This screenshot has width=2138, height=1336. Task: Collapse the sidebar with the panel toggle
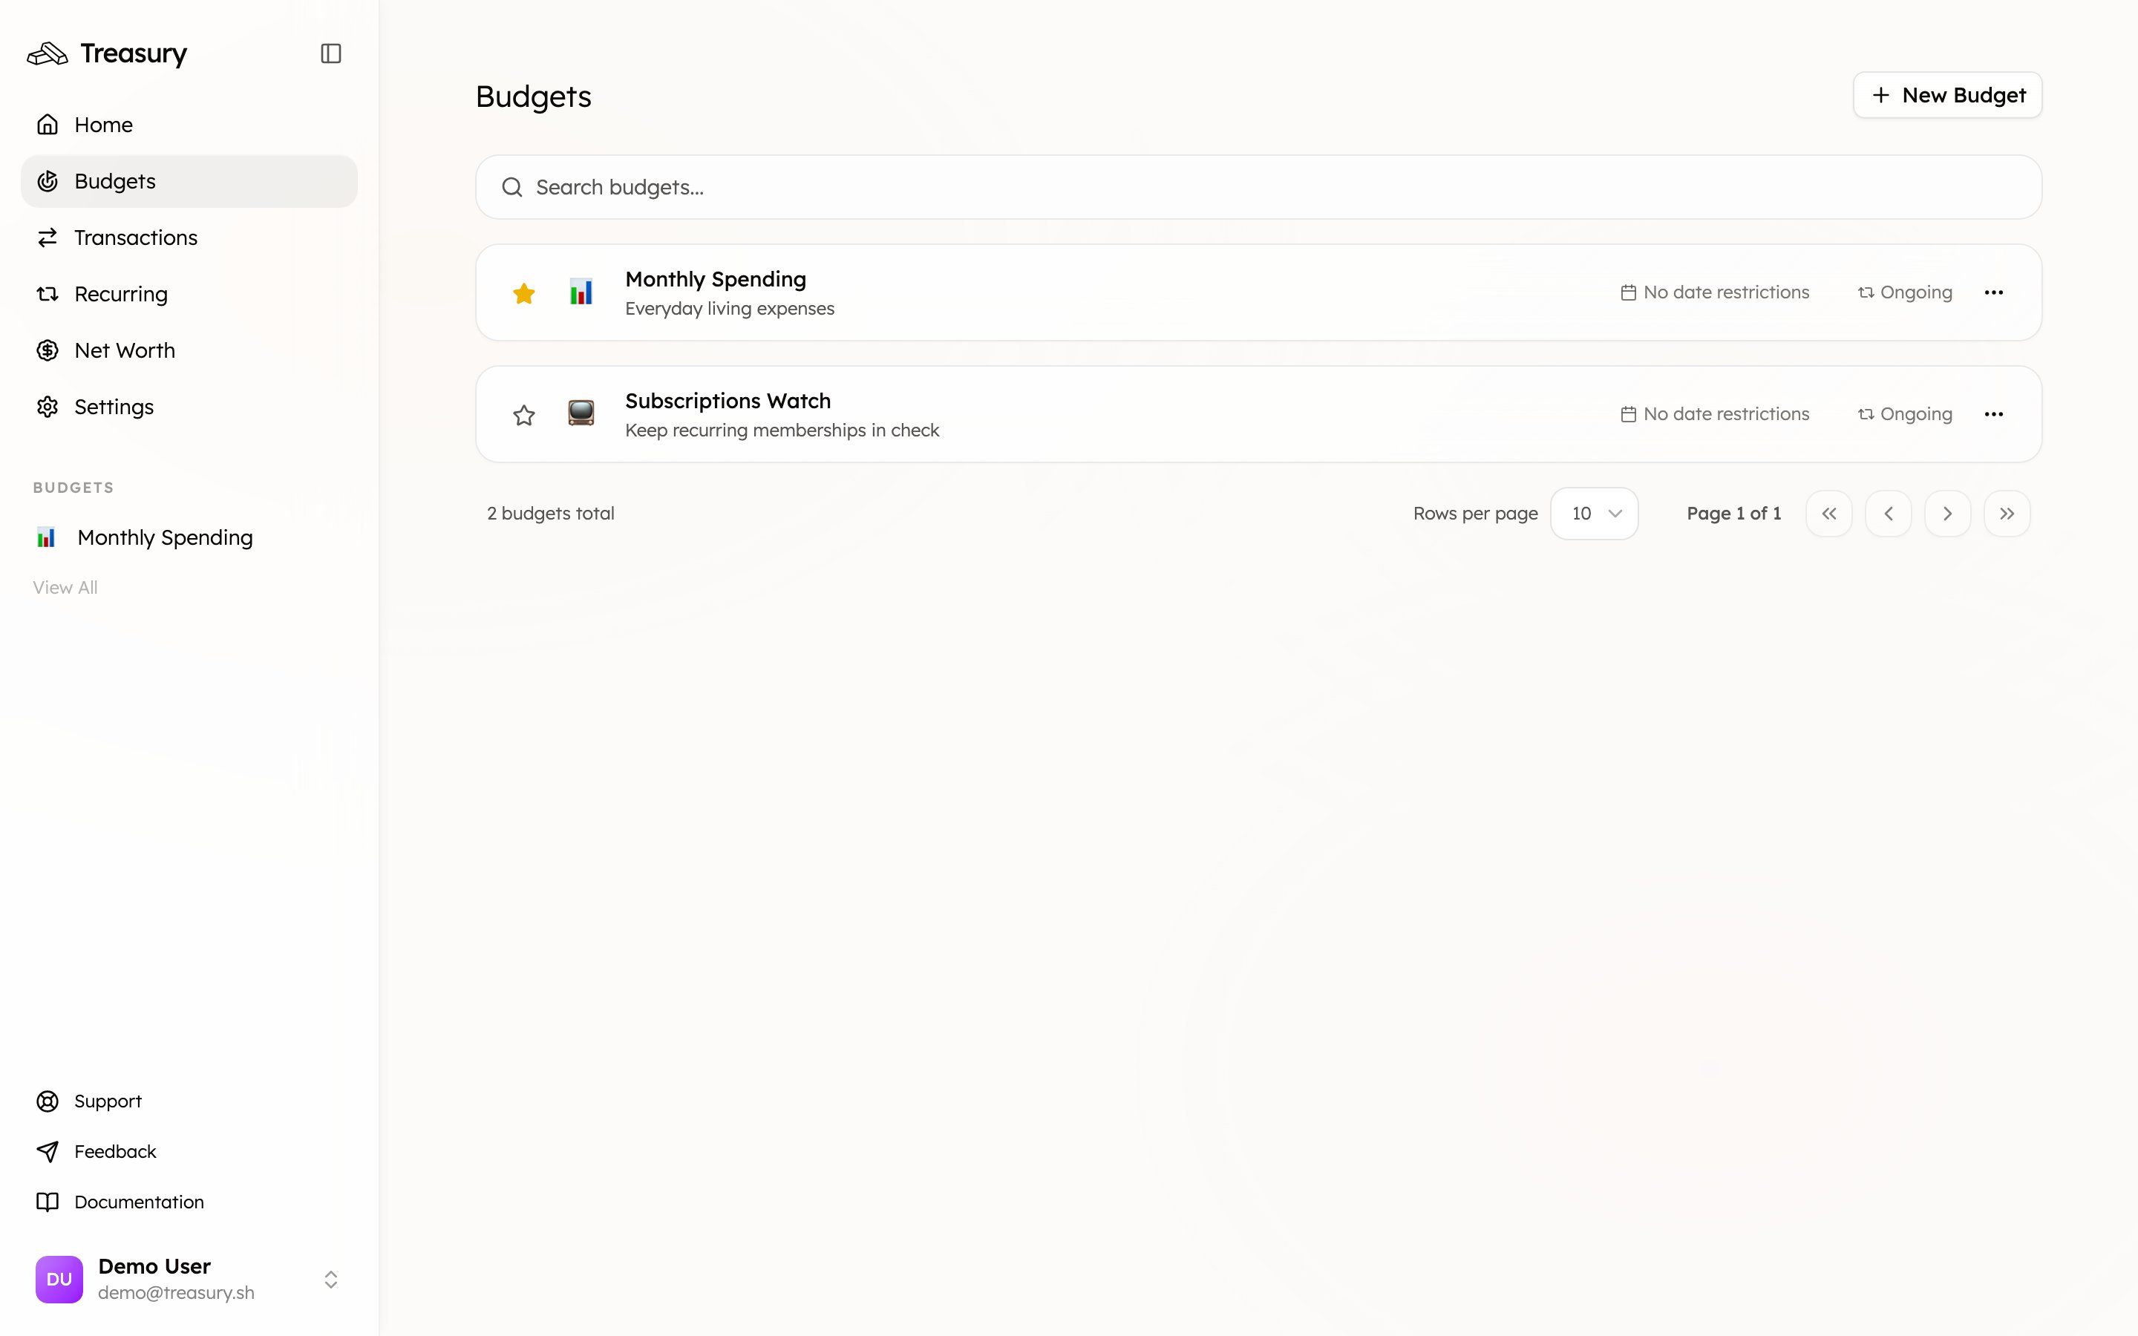click(x=330, y=54)
